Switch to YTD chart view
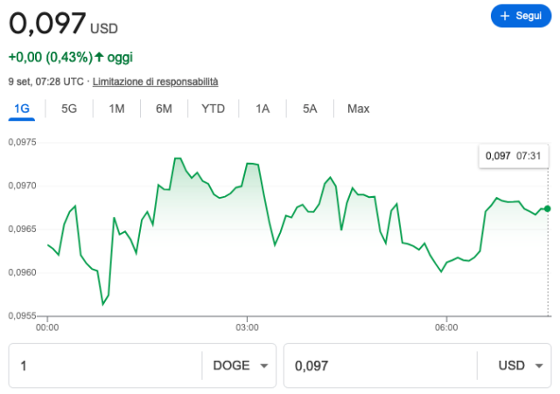Screen dimensions: 560x394 (x=213, y=109)
